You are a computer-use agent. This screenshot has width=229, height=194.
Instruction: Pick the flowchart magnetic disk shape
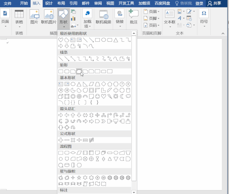coord(67,165)
